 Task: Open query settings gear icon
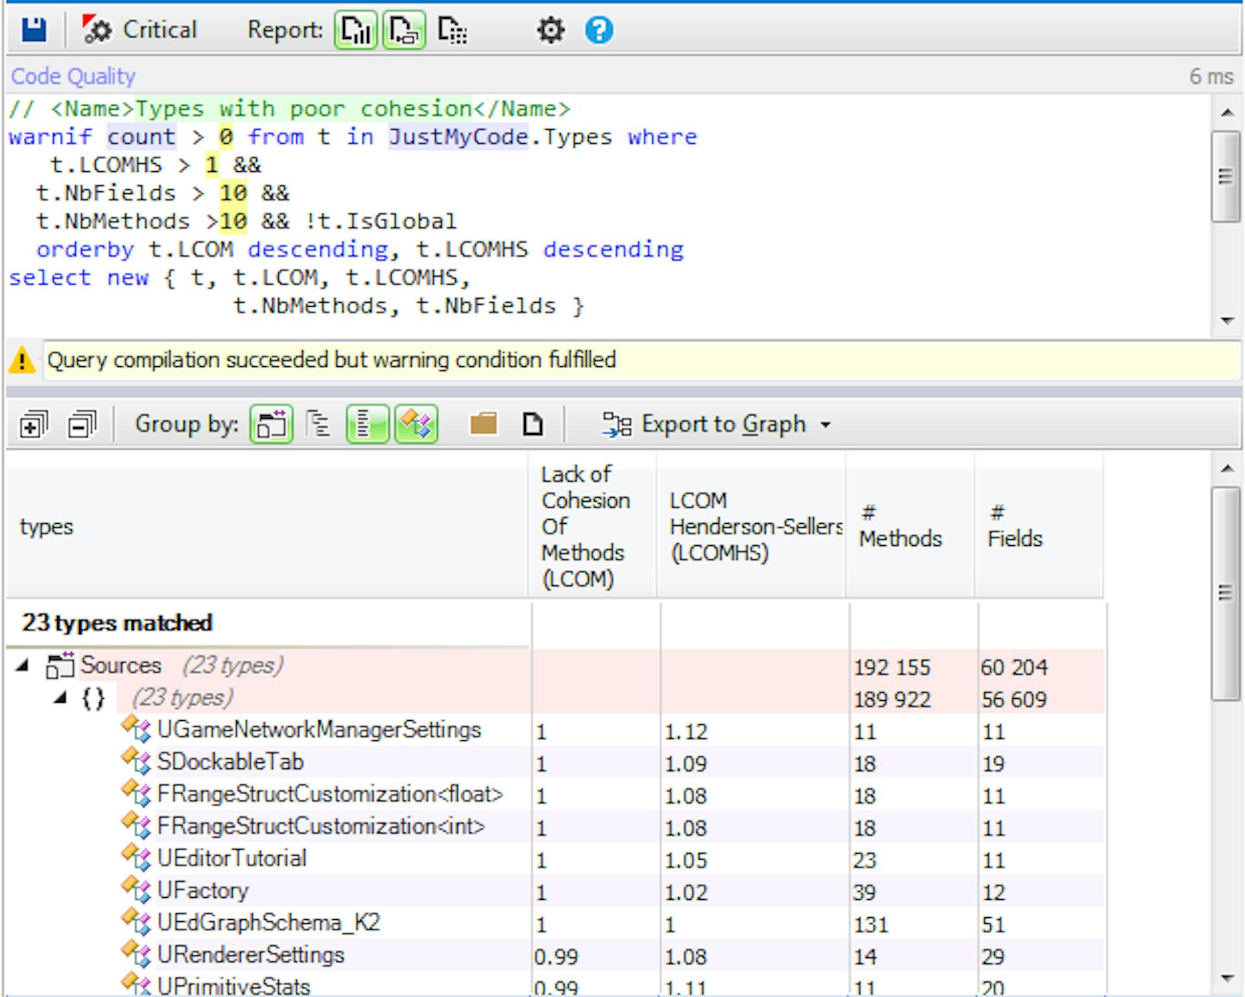[551, 30]
